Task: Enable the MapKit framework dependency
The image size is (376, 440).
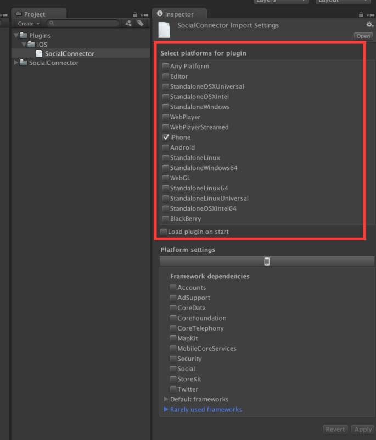Action: click(x=173, y=338)
